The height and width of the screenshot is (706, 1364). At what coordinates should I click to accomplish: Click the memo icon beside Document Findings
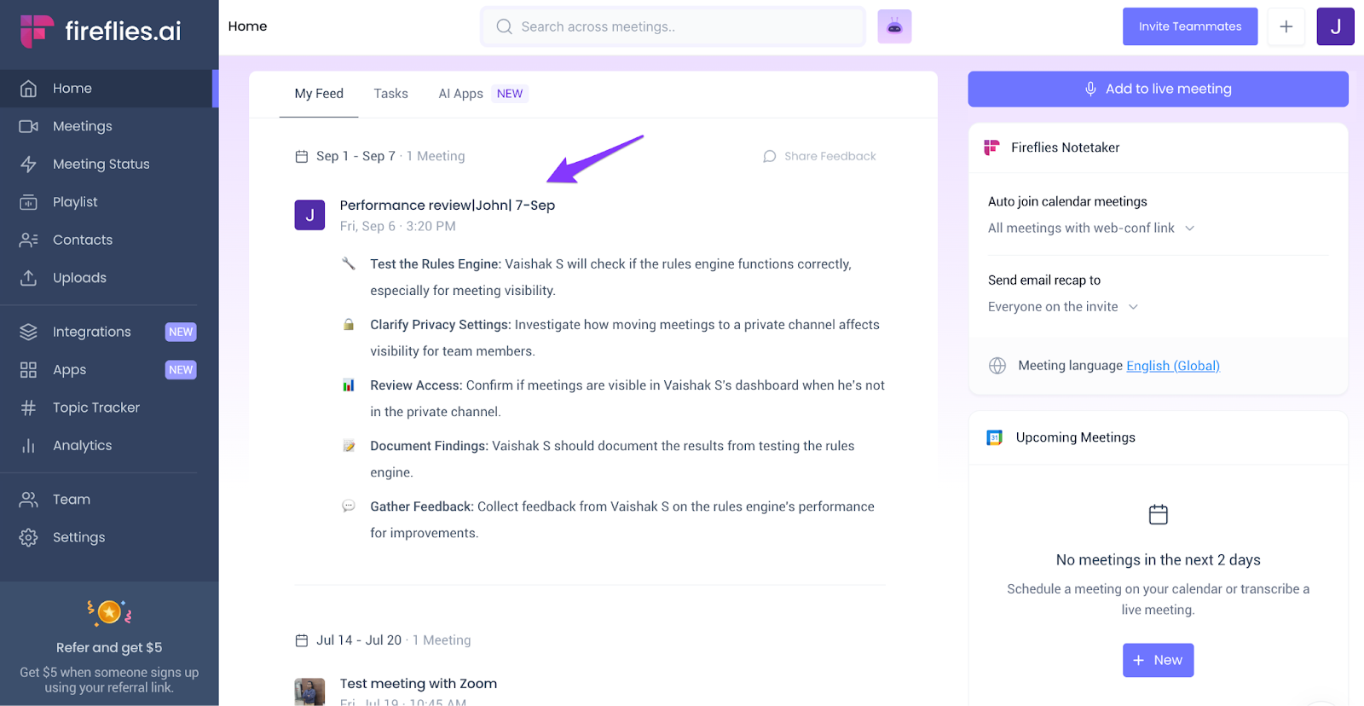coord(349,446)
